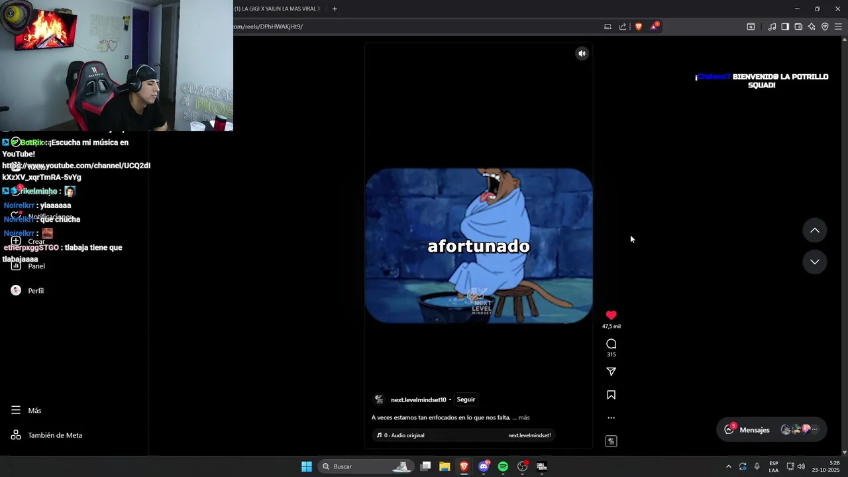Click the '47,5 mil' likes count

[x=611, y=327]
